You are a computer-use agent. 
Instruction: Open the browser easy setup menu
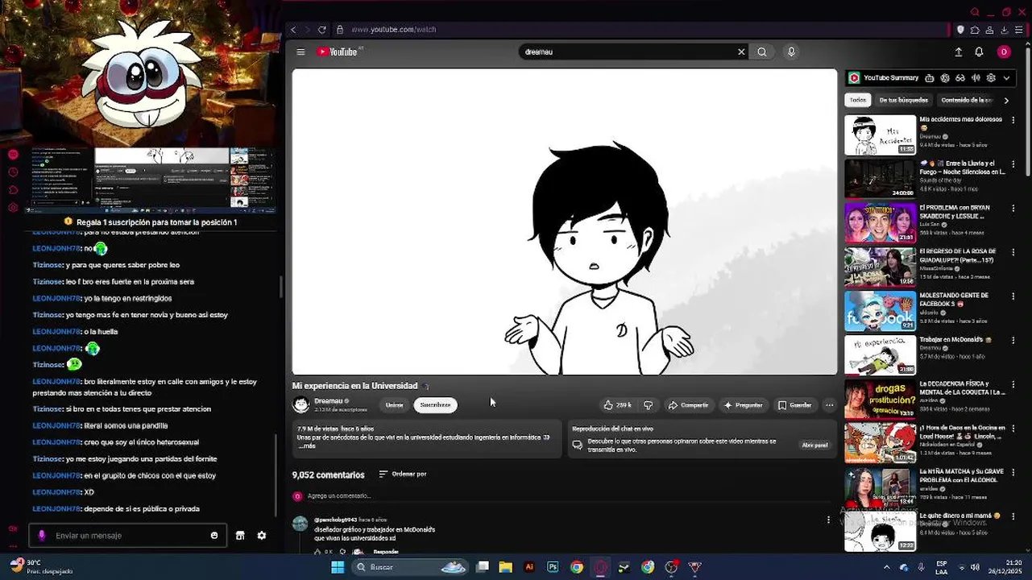1019,30
